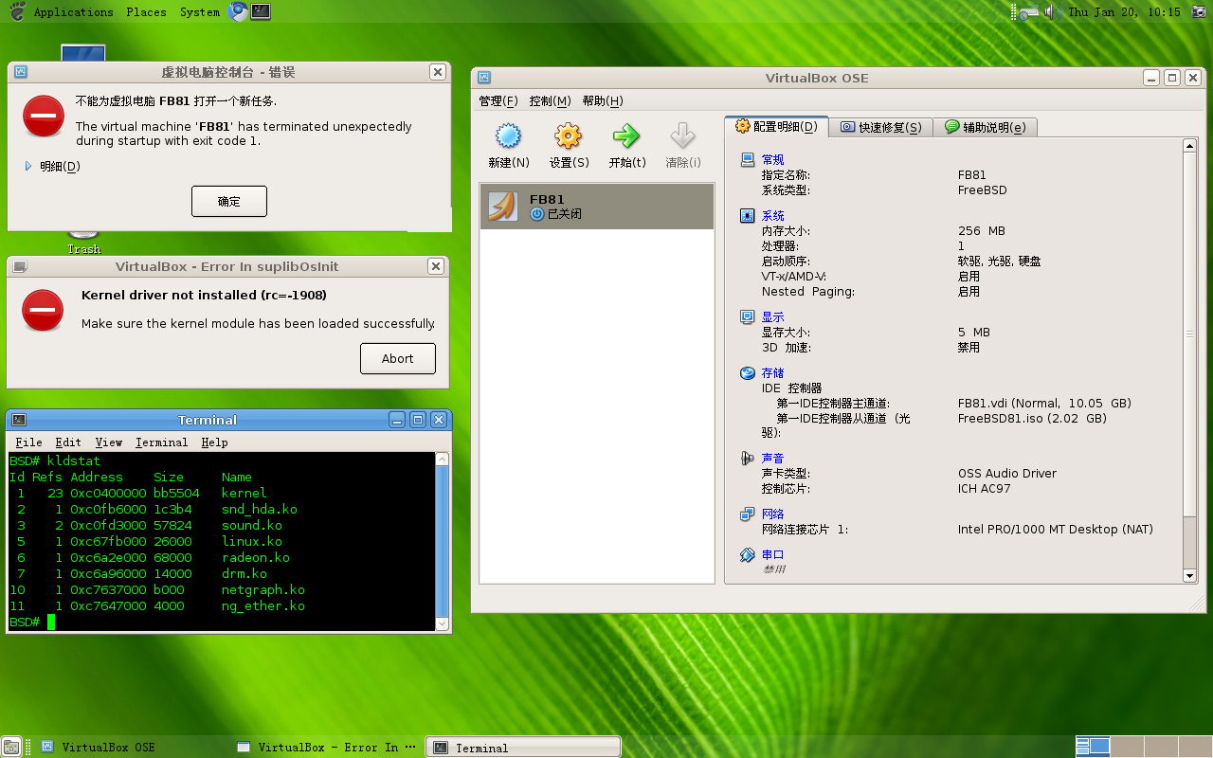The height and width of the screenshot is (758, 1213).
Task: Switch to the 辅助说明(e) description tab
Action: tap(985, 127)
